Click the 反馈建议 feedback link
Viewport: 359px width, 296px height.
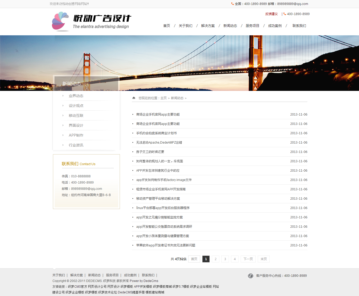point(271,14)
